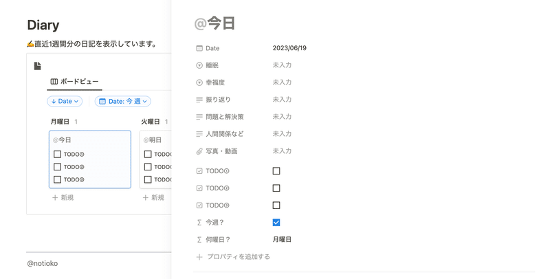Screen dimensions: 550x279
Task: Open the 睡眠 select value 未入力
Action: click(282, 65)
